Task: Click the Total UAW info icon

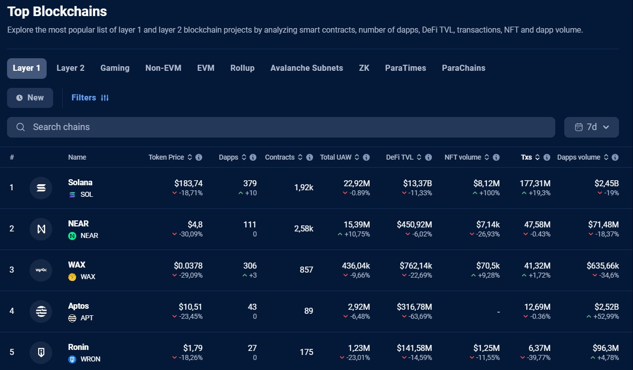Action: coord(366,157)
